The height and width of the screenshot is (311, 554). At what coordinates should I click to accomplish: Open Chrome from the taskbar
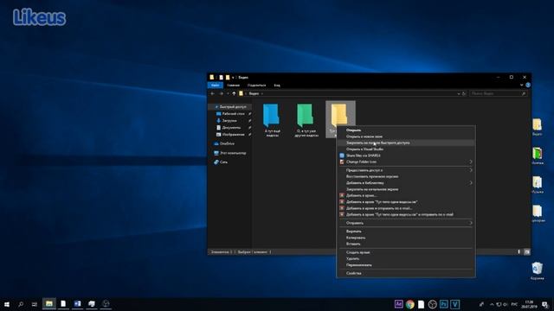click(409, 304)
